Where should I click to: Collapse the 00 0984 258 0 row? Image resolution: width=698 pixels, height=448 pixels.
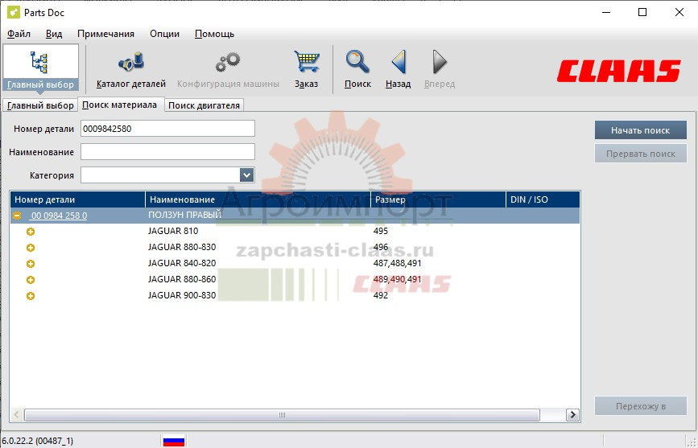pos(17,216)
